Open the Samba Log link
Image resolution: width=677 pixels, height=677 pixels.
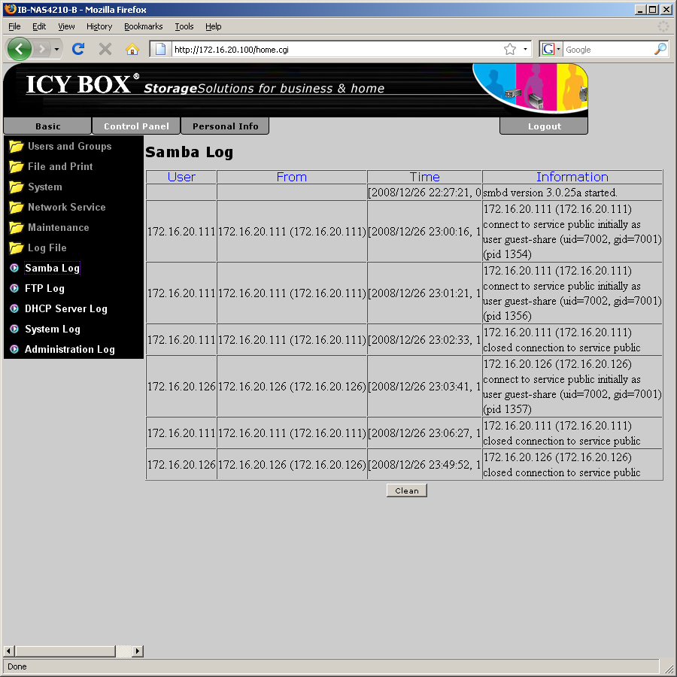pyautogui.click(x=52, y=268)
